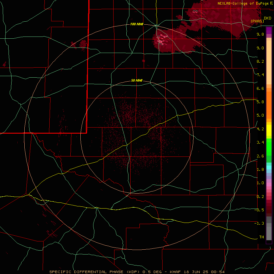
Task: Click the (KDP) product abbreviation in the caption
Action: pos(133,272)
